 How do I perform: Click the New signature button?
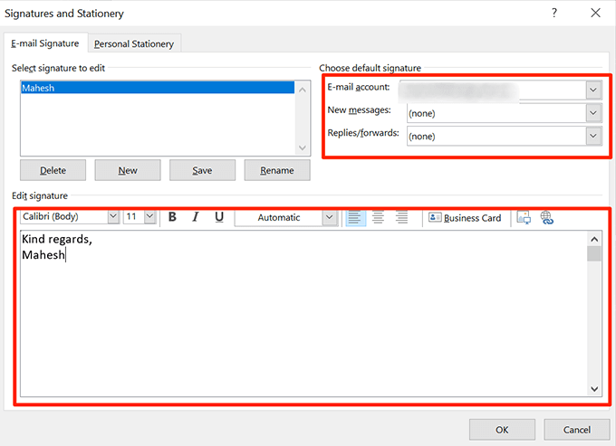(x=128, y=170)
